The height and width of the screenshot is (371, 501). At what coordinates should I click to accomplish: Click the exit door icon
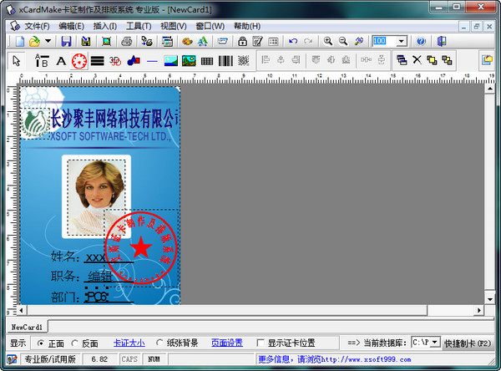[441, 41]
